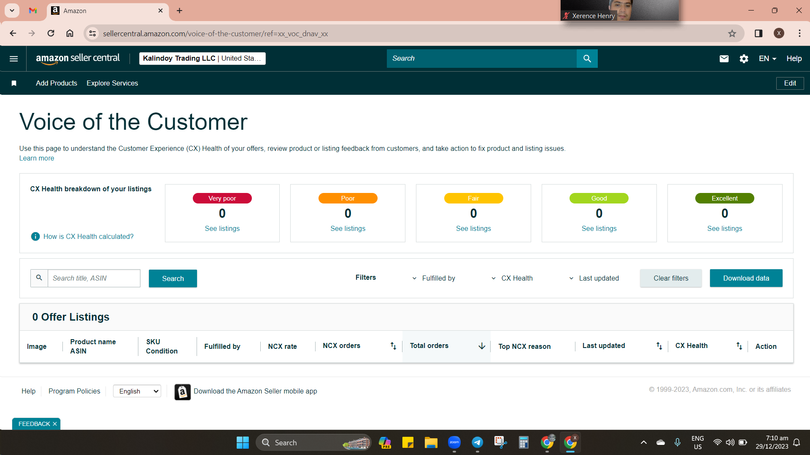
Task: Dismiss the FEEDBACK tab with X
Action: [55, 424]
